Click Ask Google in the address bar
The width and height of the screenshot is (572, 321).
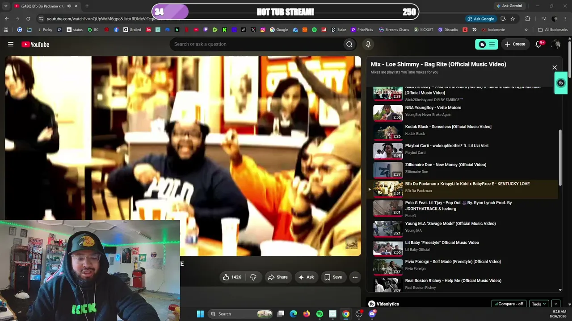[480, 19]
